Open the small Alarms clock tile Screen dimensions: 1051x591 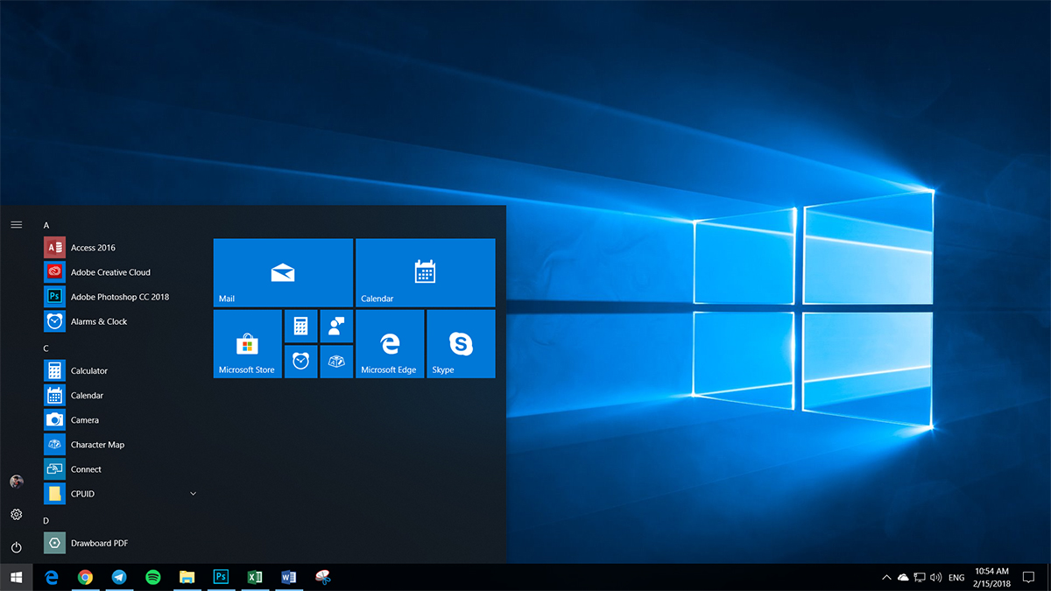(300, 361)
